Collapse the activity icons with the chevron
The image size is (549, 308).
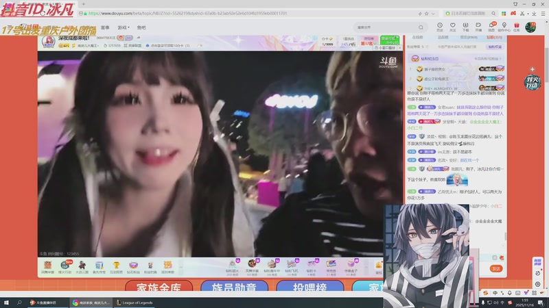coord(180,268)
